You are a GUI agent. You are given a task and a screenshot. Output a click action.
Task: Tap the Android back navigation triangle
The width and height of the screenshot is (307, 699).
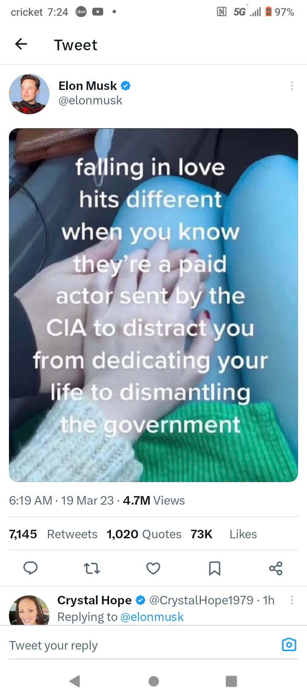point(75,681)
